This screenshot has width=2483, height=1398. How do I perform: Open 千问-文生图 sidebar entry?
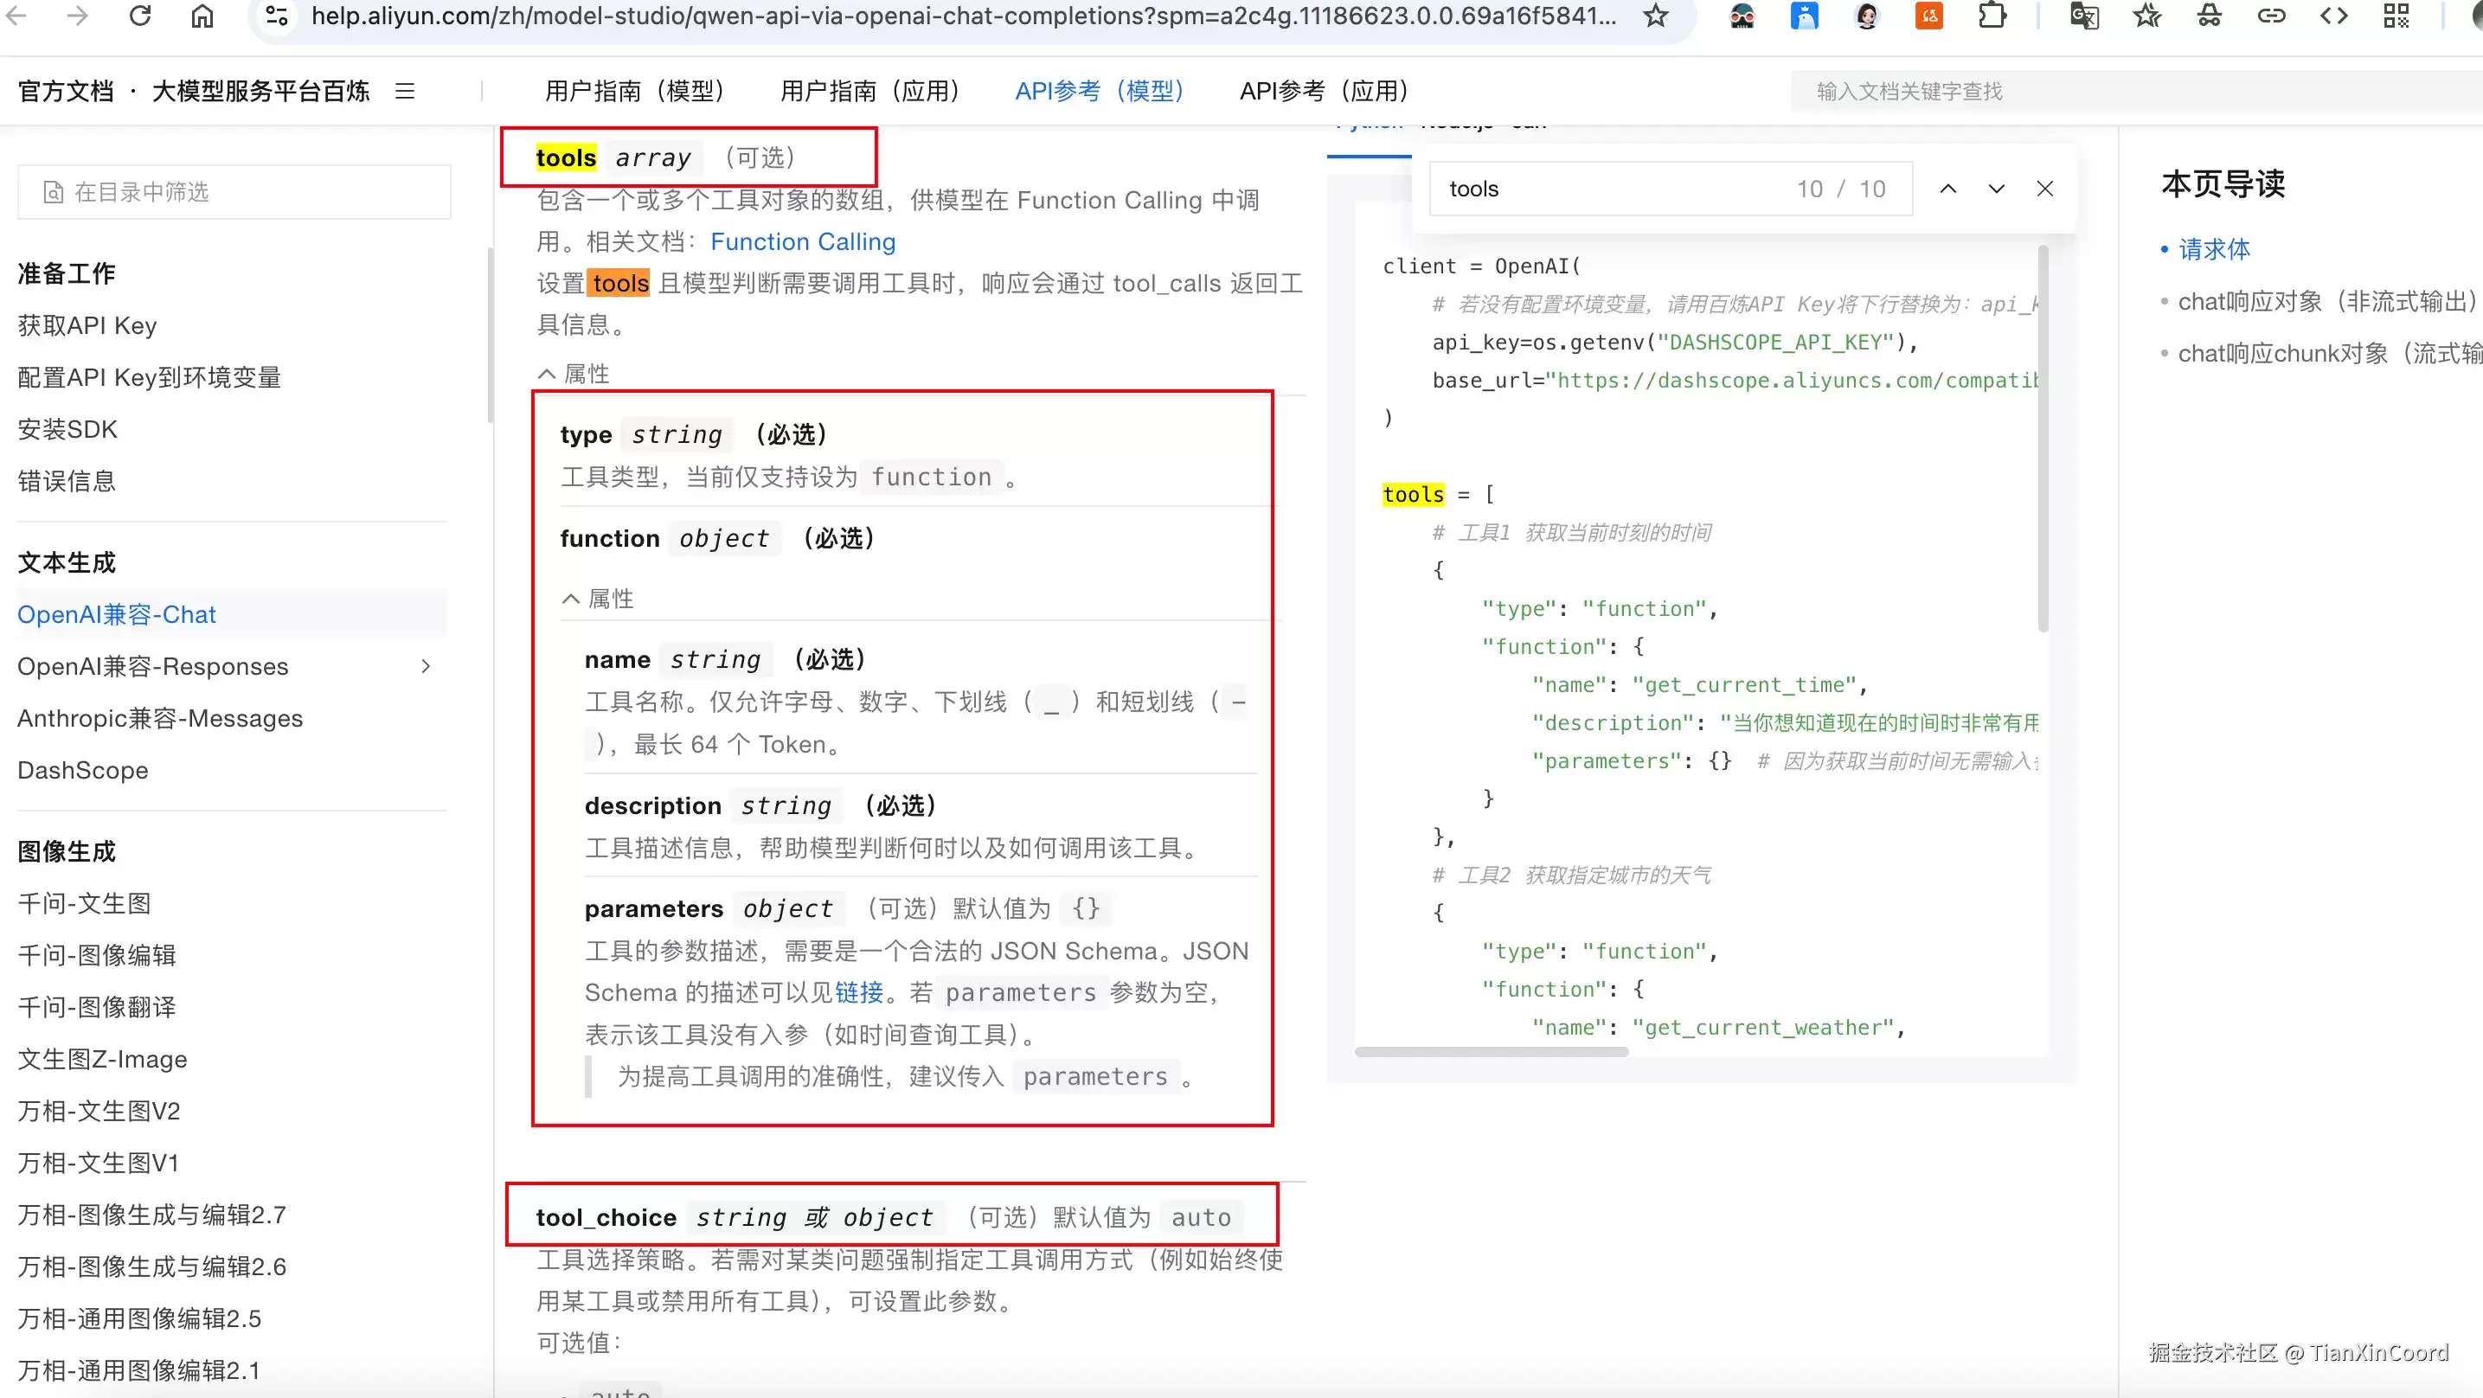tap(85, 903)
